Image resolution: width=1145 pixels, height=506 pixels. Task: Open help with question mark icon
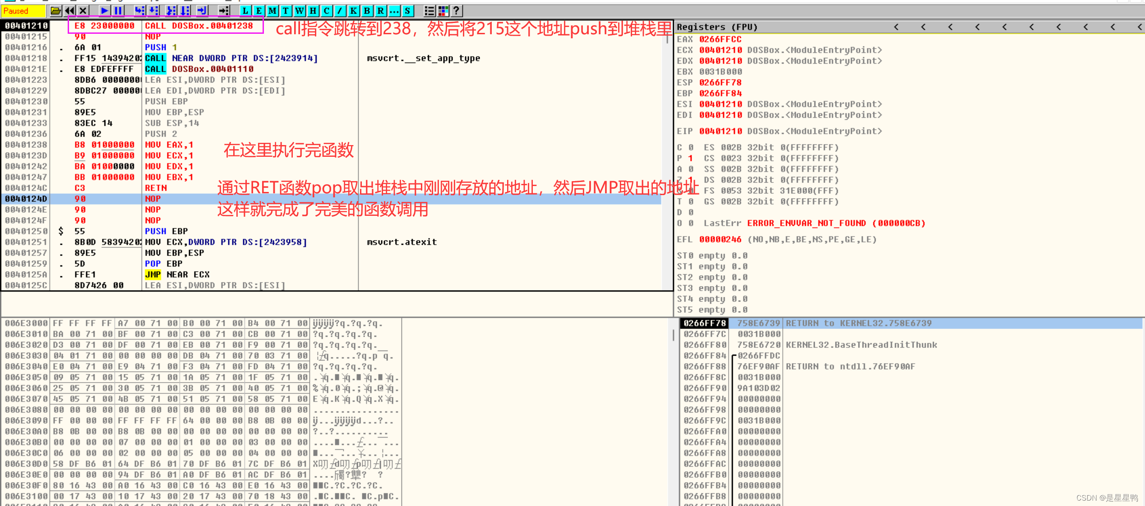[456, 10]
